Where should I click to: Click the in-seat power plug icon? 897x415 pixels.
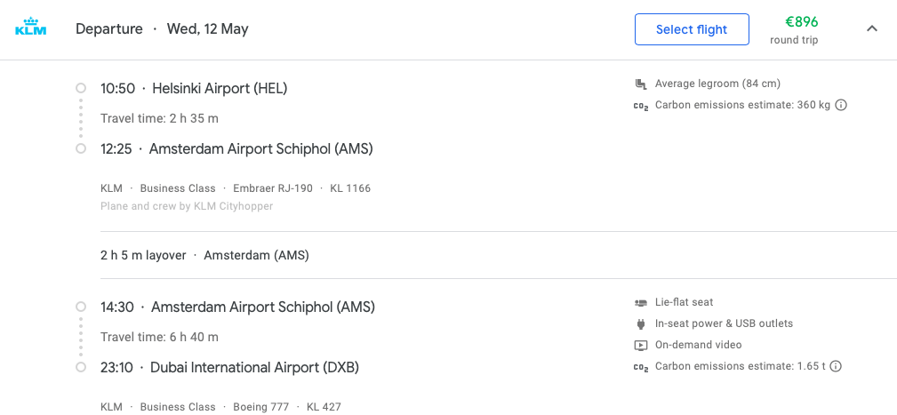pyautogui.click(x=641, y=324)
